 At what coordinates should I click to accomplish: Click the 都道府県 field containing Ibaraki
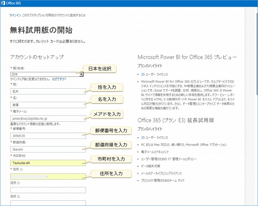click(48, 149)
